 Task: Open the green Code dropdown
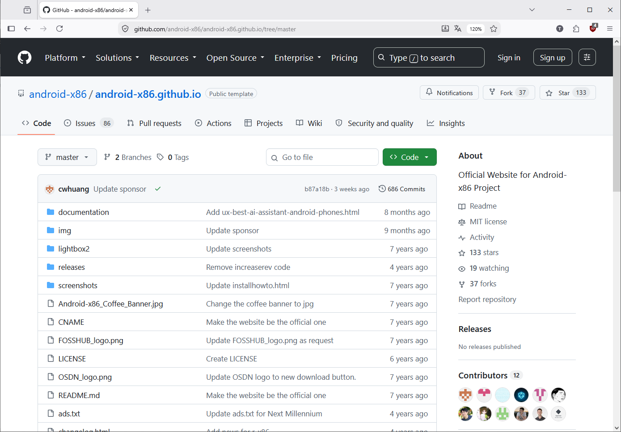(x=410, y=157)
